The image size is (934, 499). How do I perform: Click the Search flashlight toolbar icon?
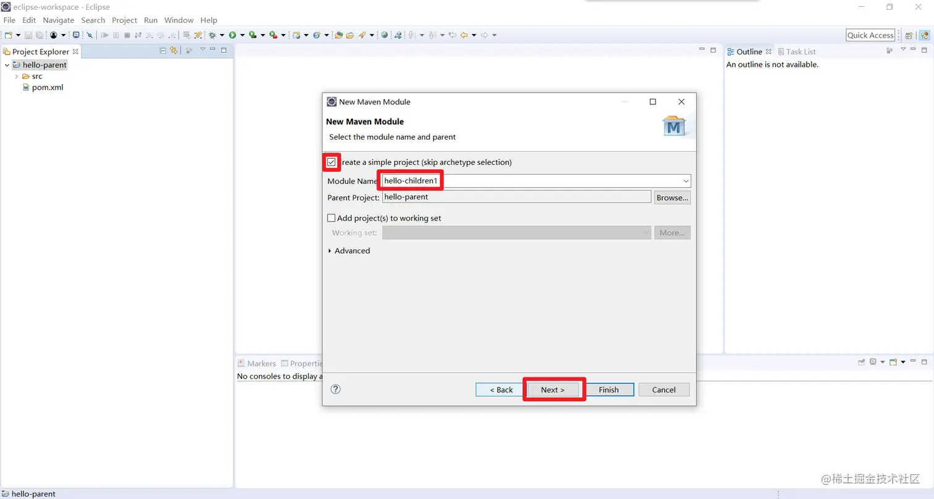point(361,35)
